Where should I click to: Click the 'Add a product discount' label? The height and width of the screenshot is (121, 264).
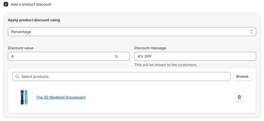click(31, 4)
